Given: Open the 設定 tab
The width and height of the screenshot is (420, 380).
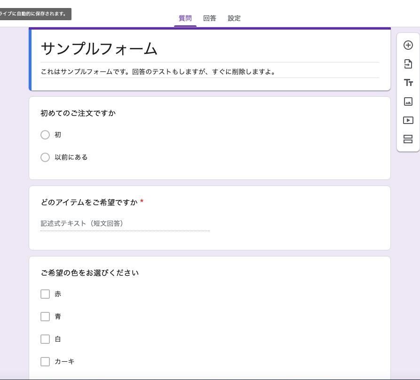Looking at the screenshot, I should tap(234, 18).
